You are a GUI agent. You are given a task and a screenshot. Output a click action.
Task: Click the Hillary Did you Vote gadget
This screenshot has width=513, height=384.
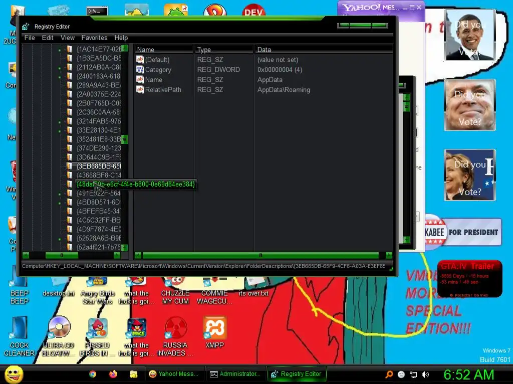pos(470,175)
